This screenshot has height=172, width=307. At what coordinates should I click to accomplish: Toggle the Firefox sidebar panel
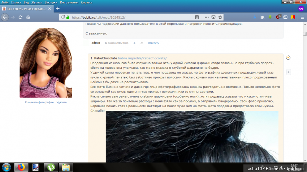coord(285,17)
